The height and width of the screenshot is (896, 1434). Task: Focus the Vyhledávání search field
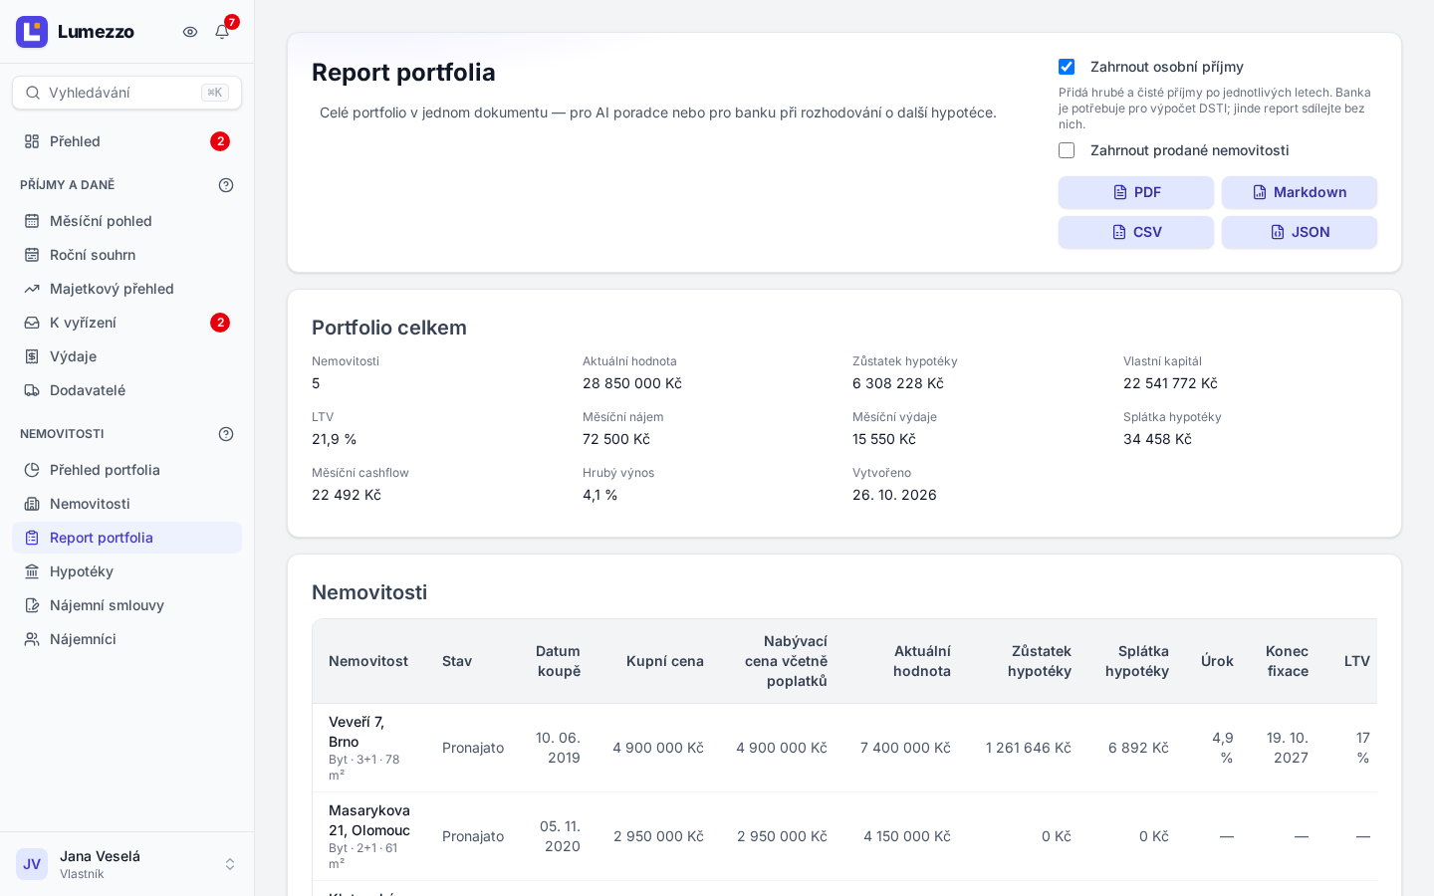click(x=127, y=93)
